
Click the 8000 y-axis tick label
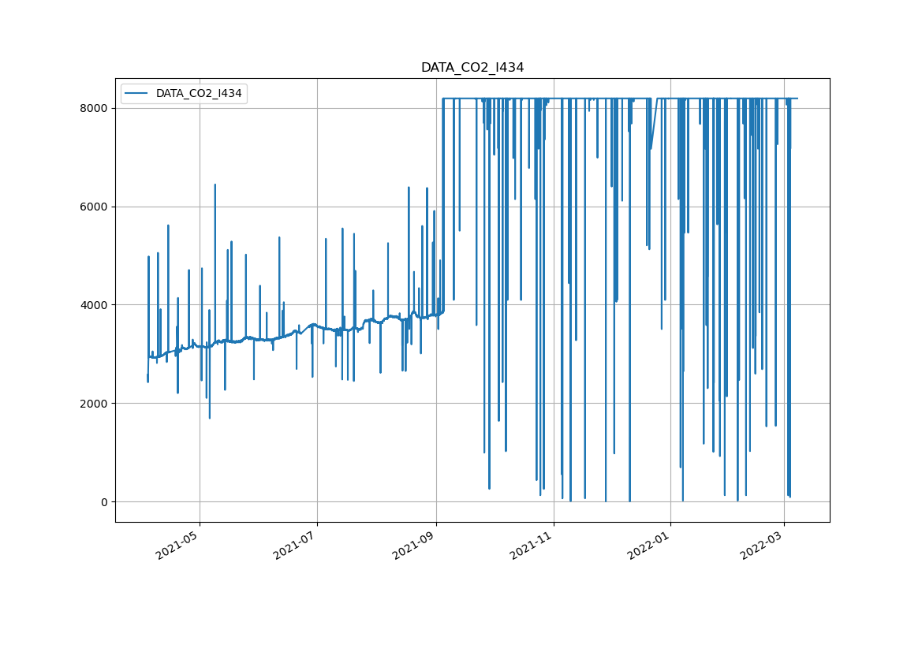[95, 108]
